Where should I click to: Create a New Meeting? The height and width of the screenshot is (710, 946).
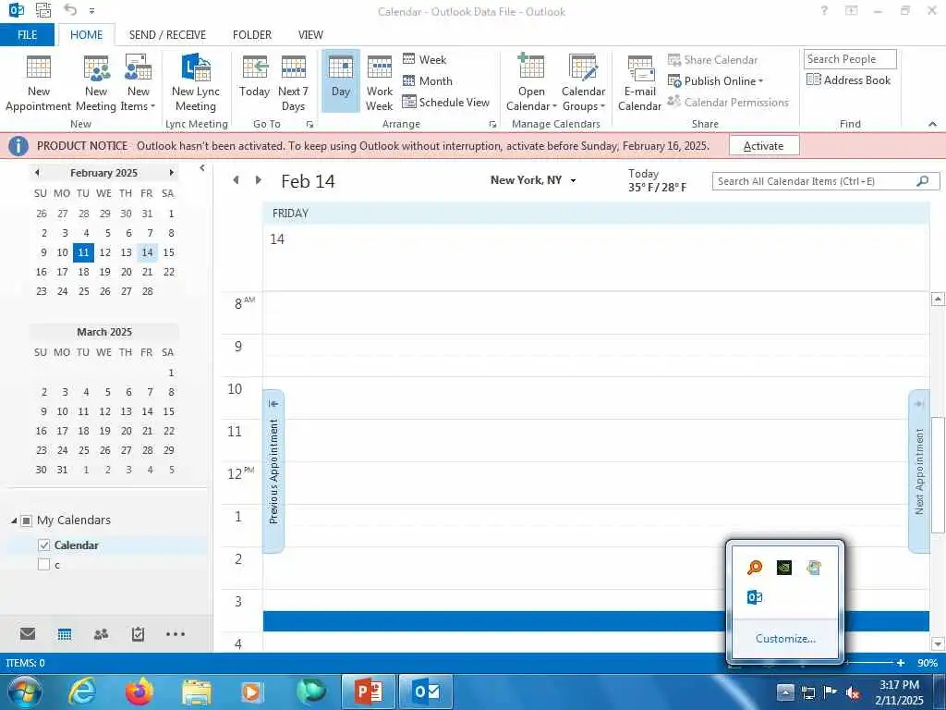96,82
